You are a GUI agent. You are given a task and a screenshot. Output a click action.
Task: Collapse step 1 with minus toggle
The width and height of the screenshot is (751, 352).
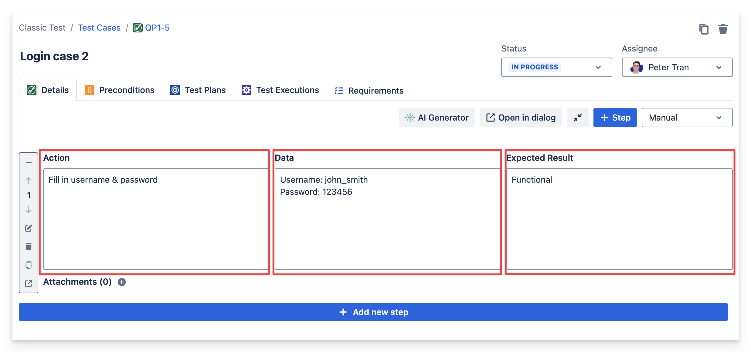click(x=29, y=162)
